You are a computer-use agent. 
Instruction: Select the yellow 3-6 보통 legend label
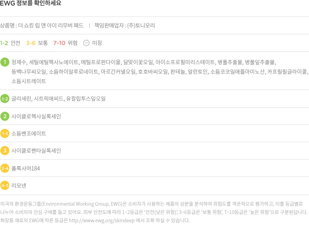pyautogui.click(x=37, y=43)
